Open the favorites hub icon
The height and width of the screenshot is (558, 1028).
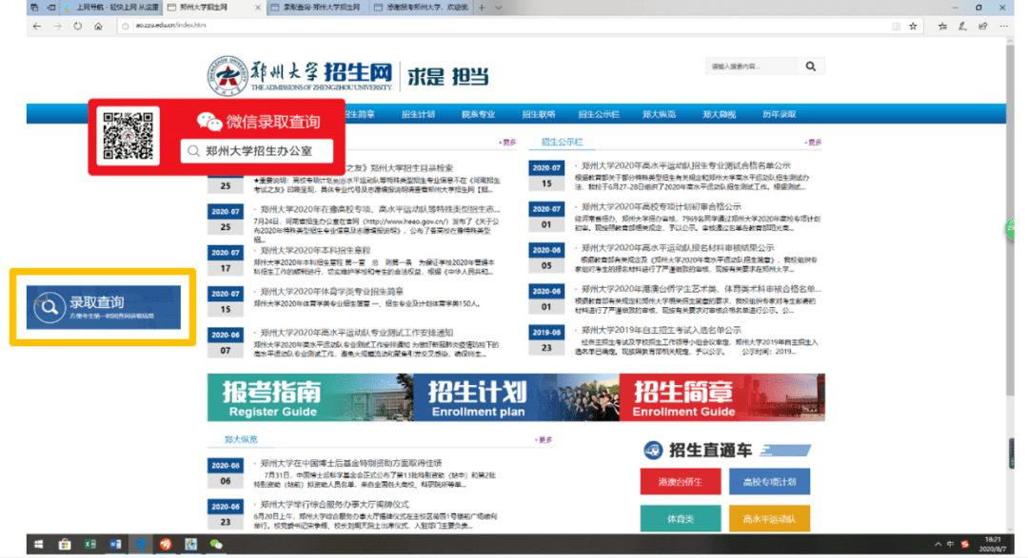pyautogui.click(x=942, y=27)
